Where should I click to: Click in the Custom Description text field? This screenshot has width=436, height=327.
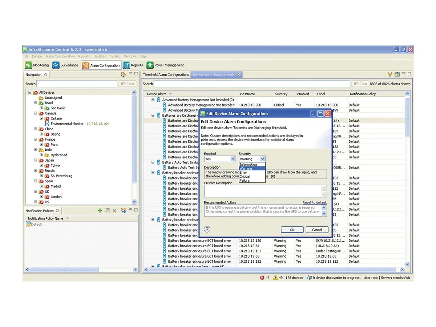(x=262, y=191)
